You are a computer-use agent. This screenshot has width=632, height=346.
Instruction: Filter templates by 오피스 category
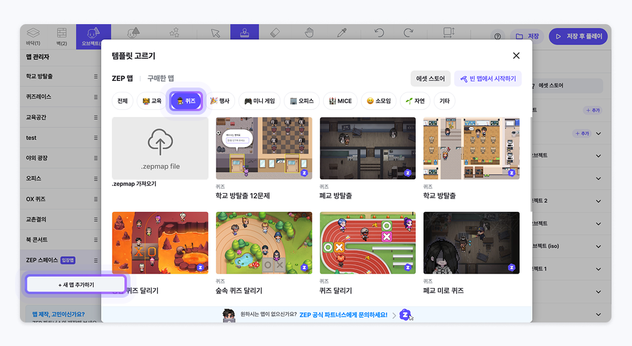click(x=302, y=101)
